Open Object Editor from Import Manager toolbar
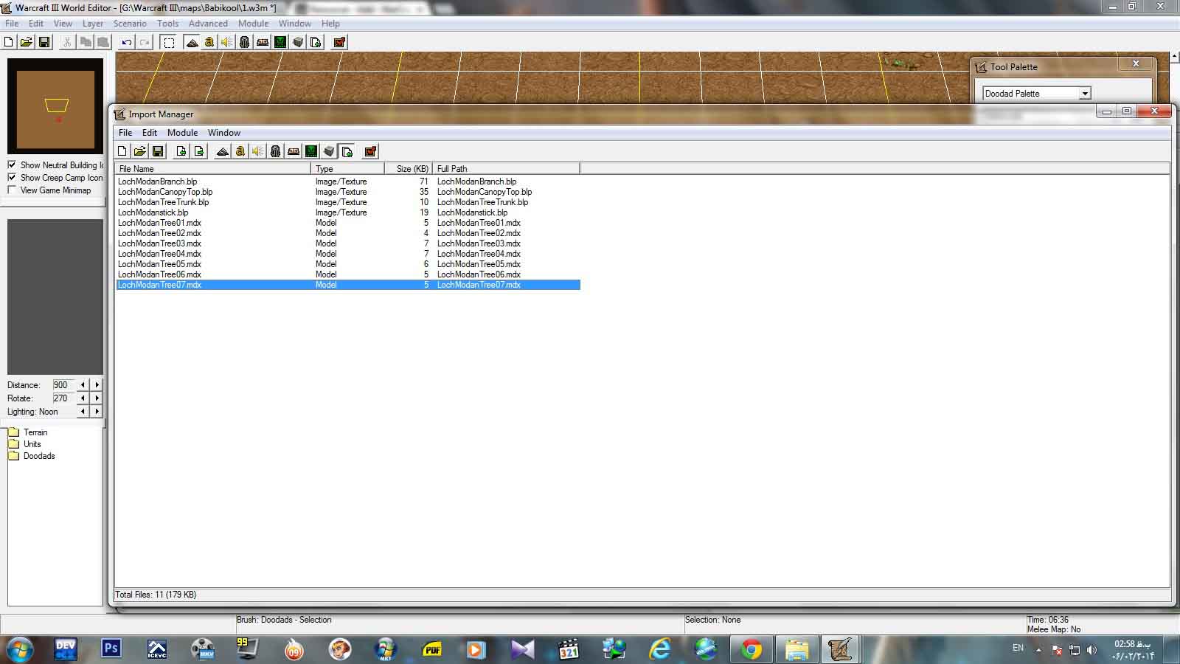The height and width of the screenshot is (664, 1180). coord(276,151)
